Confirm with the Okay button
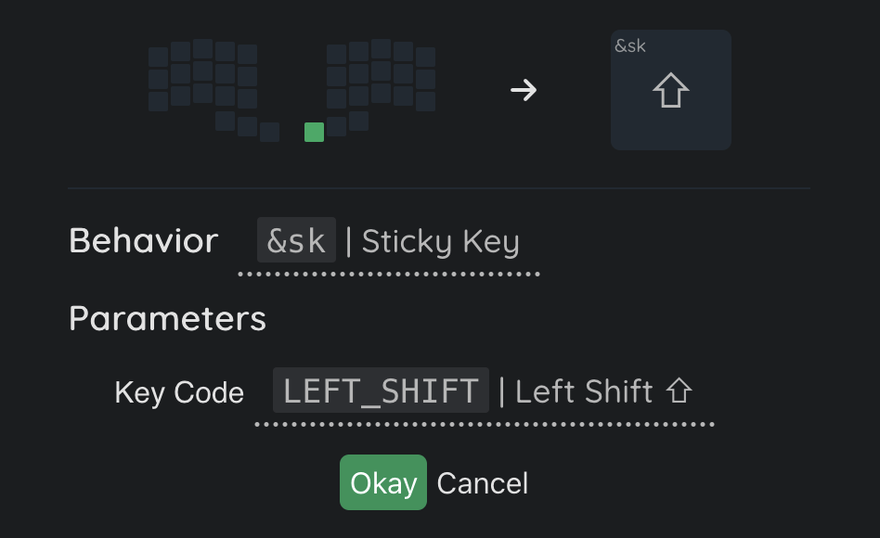 pyautogui.click(x=382, y=482)
